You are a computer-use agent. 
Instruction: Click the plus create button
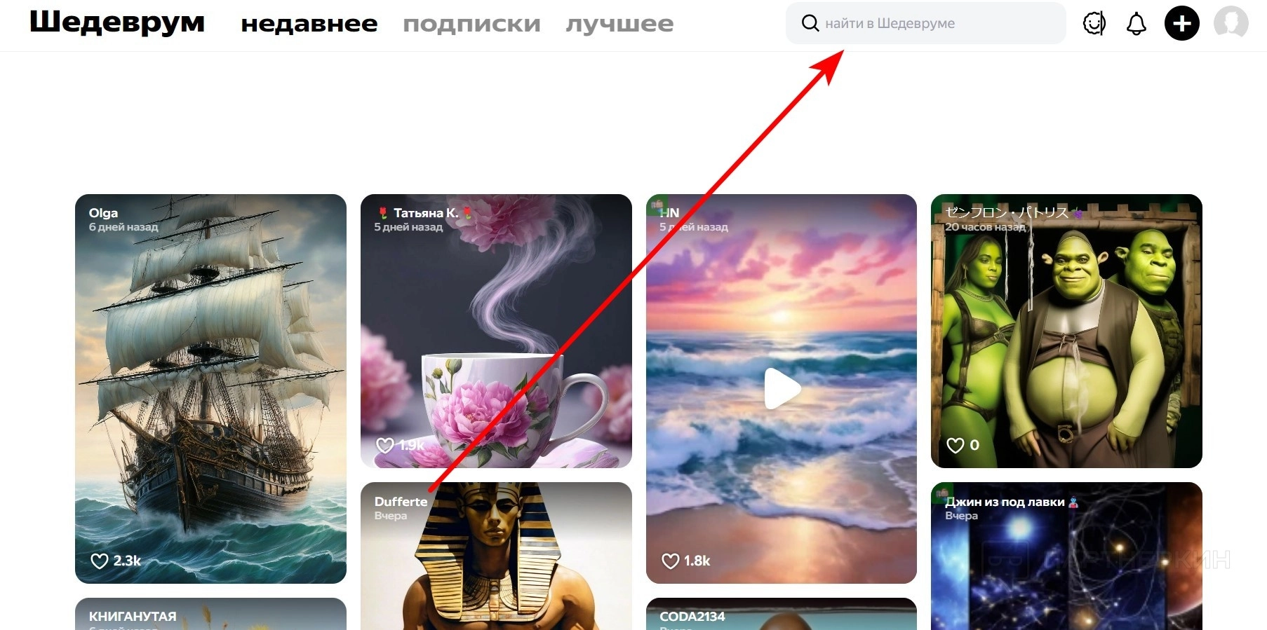point(1182,23)
